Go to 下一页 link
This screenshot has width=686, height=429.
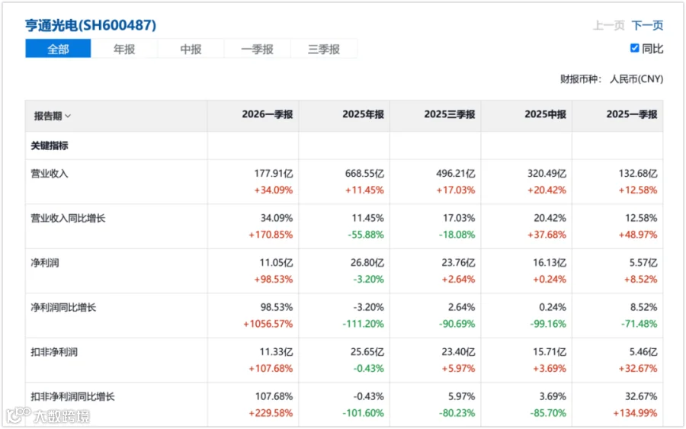647,25
